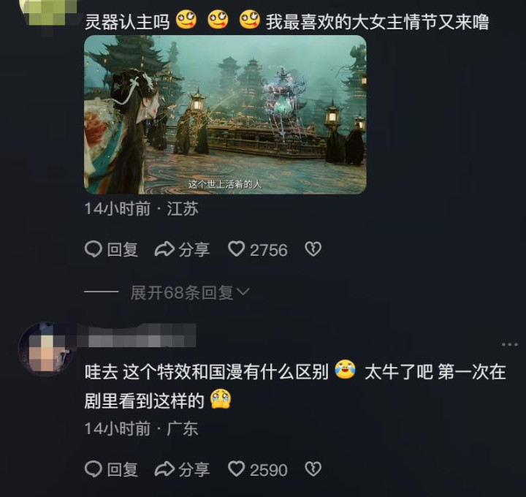The image size is (526, 497).
Task: Like the Jiangsu comment with 2756 likes
Action: click(237, 249)
